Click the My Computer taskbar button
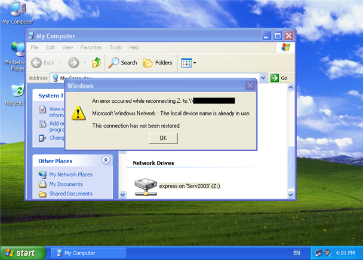This screenshot has width=363, height=260. click(x=89, y=253)
